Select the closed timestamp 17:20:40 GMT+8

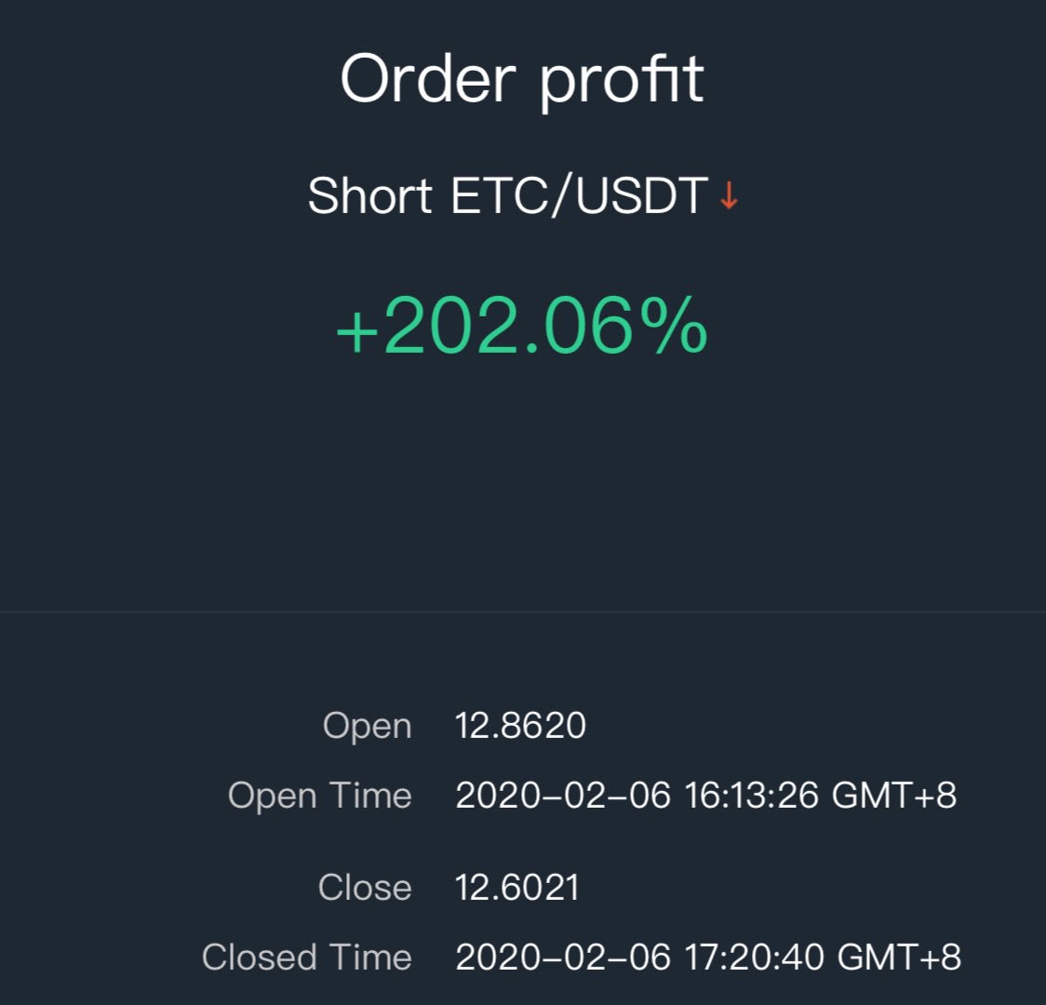point(824,958)
